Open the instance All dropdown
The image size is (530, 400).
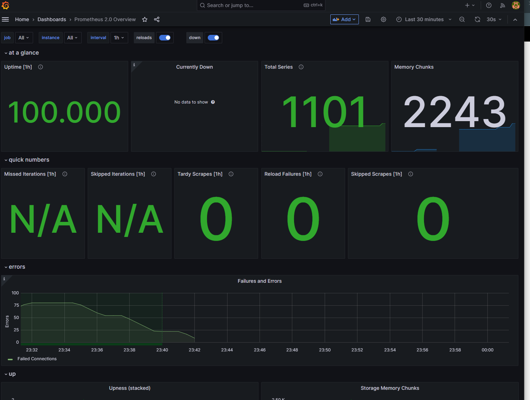pyautogui.click(x=73, y=38)
